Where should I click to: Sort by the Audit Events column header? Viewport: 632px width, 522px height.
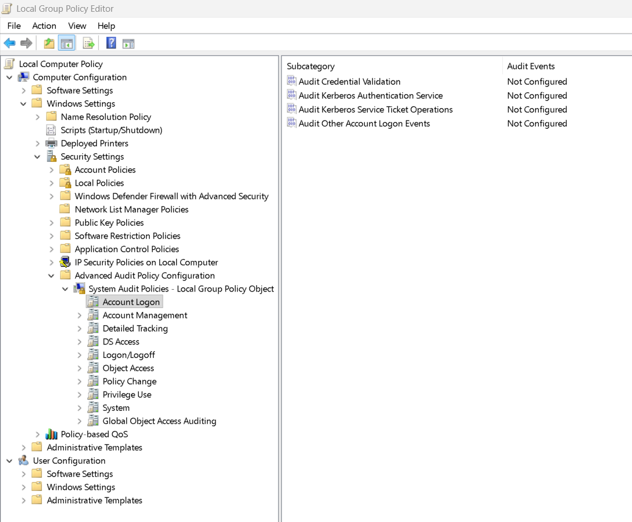pyautogui.click(x=530, y=66)
